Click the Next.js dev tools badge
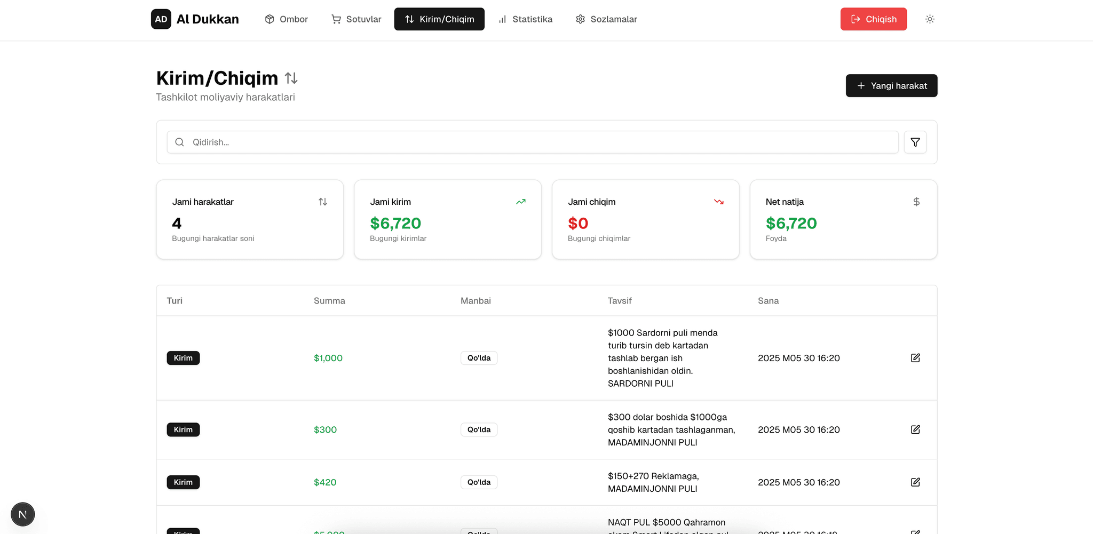 click(x=22, y=514)
